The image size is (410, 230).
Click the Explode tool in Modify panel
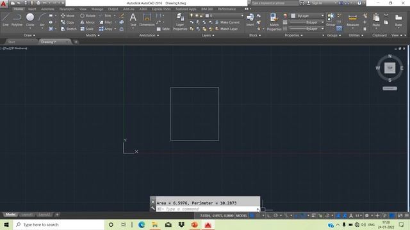tap(122, 22)
